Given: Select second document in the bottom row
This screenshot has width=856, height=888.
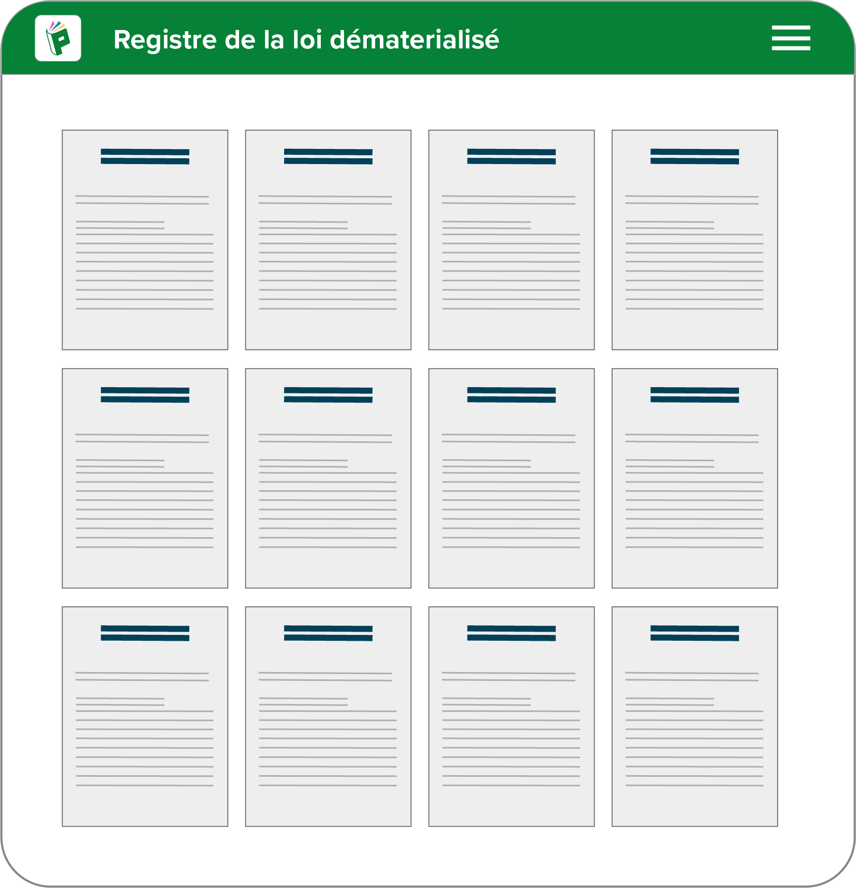Looking at the screenshot, I should (x=328, y=716).
